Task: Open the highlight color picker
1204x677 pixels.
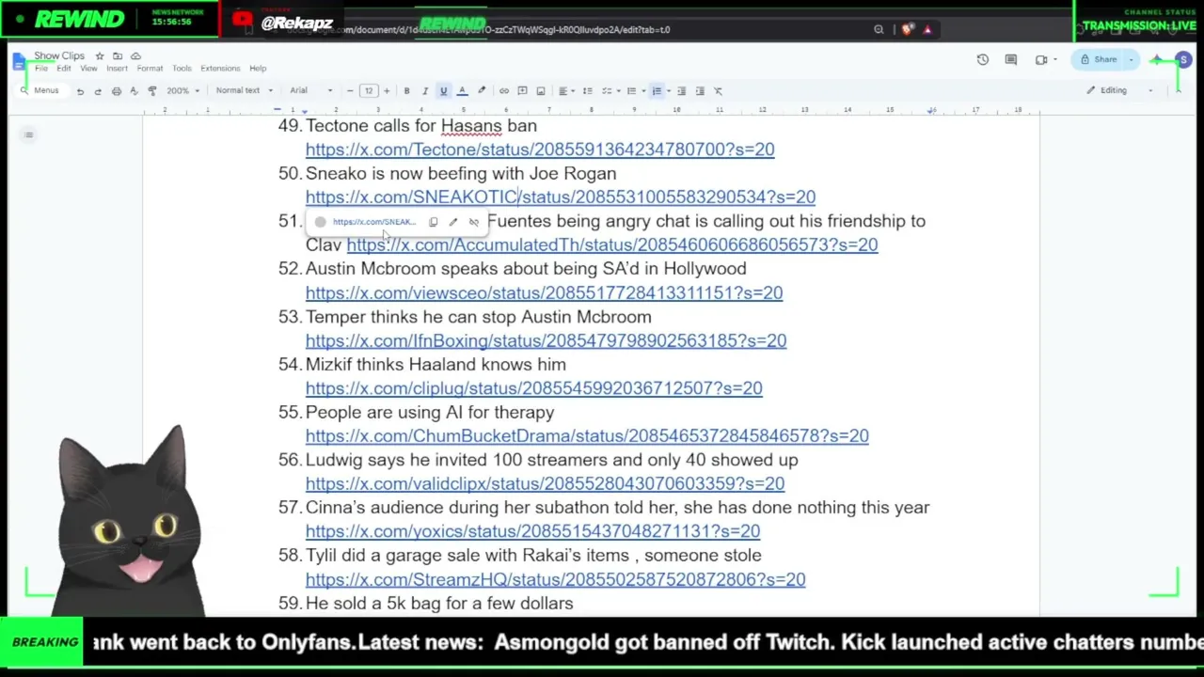Action: pos(482,91)
